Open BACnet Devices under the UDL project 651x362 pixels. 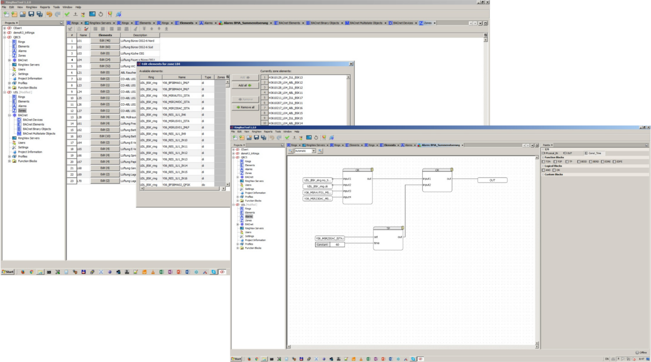[33, 120]
